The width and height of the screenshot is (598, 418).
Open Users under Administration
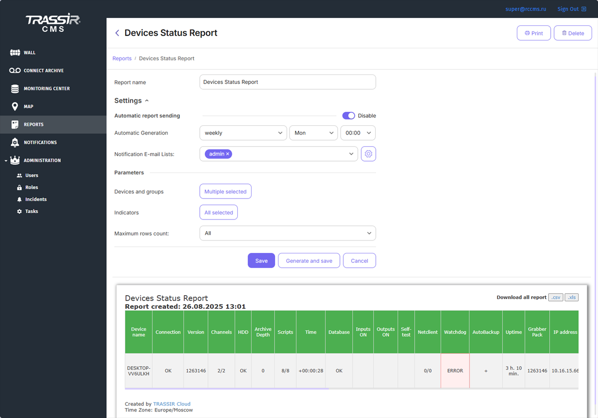[x=31, y=176]
